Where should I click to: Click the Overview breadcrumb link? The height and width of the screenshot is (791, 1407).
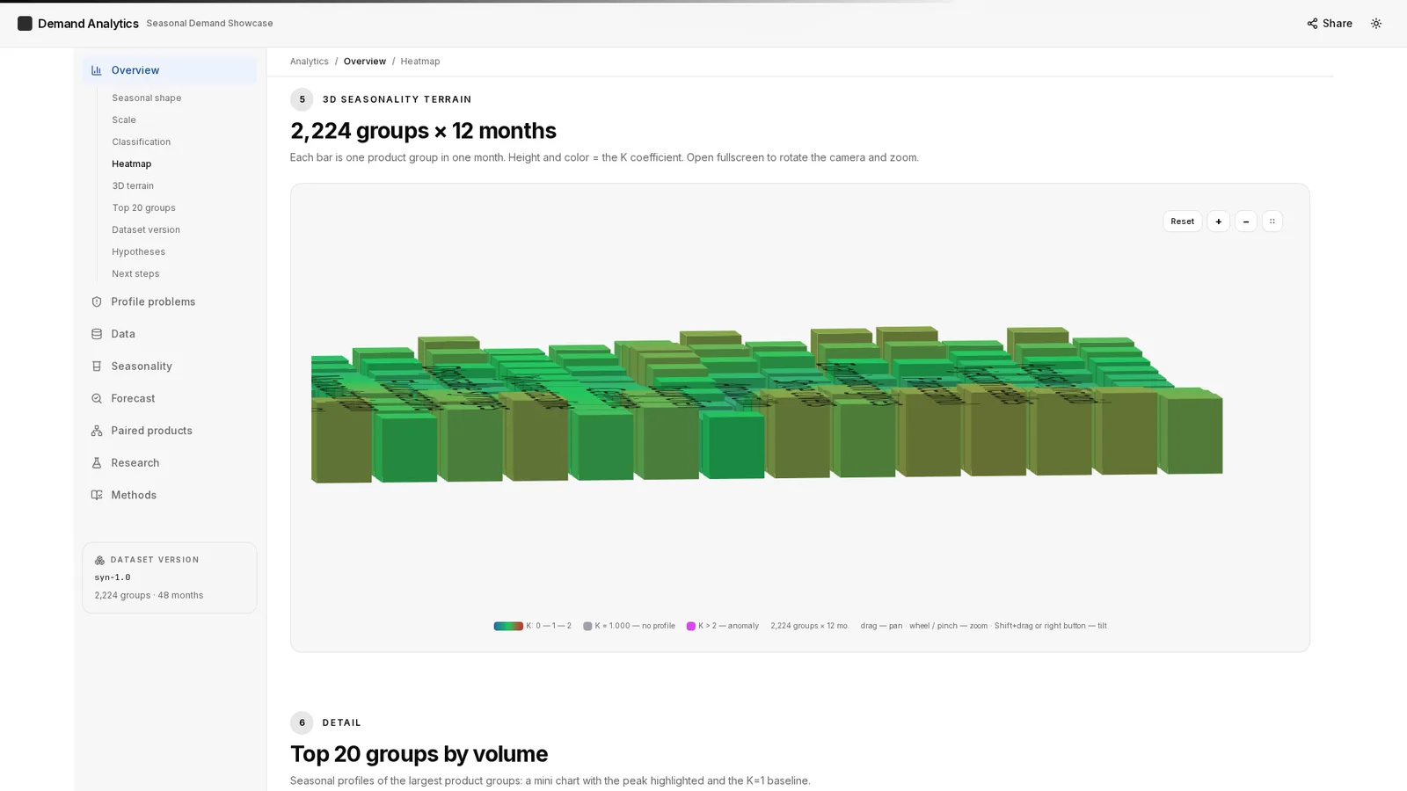click(364, 62)
